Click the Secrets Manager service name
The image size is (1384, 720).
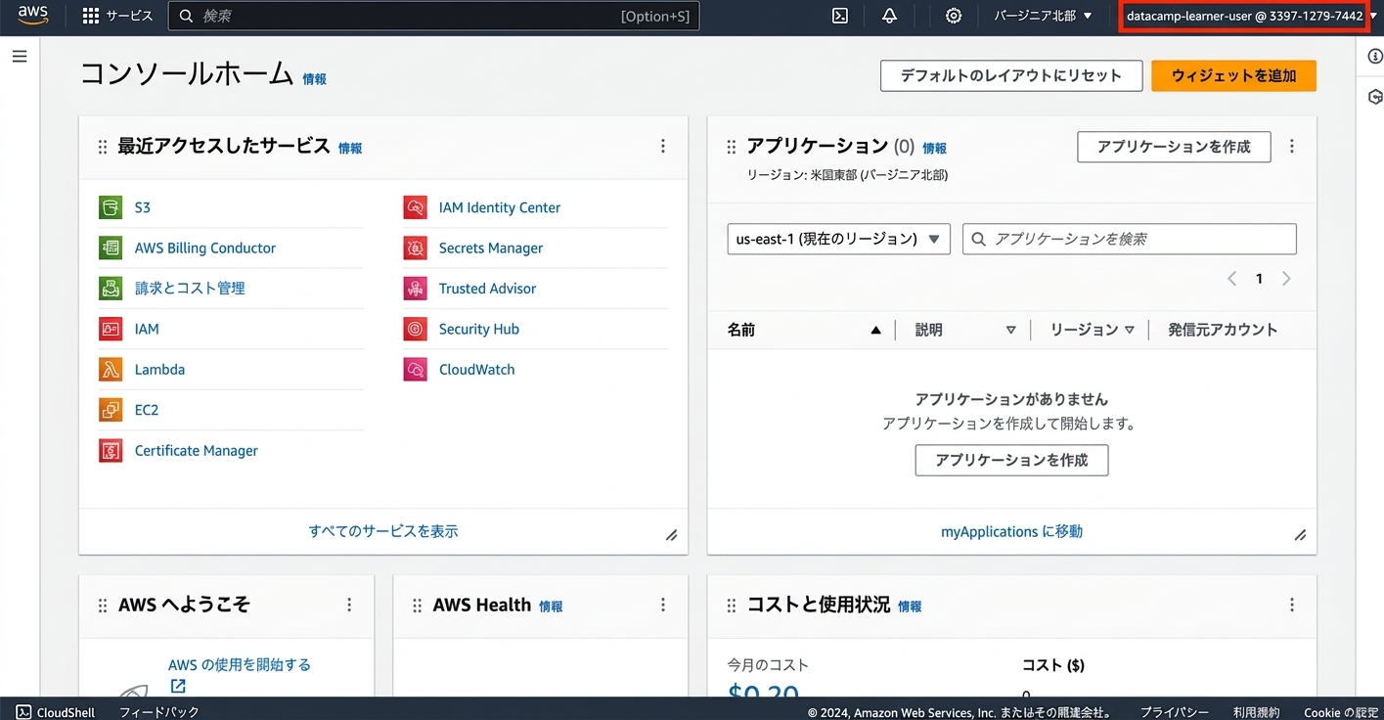[491, 248]
